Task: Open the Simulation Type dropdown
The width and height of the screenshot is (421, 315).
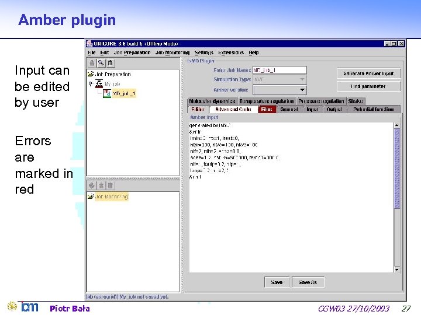Action: click(279, 79)
